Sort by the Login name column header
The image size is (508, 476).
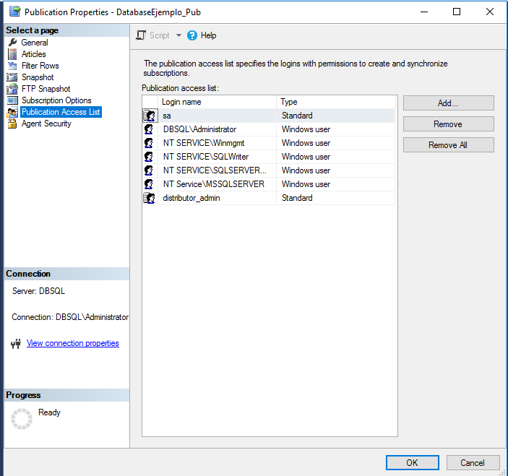(x=217, y=102)
